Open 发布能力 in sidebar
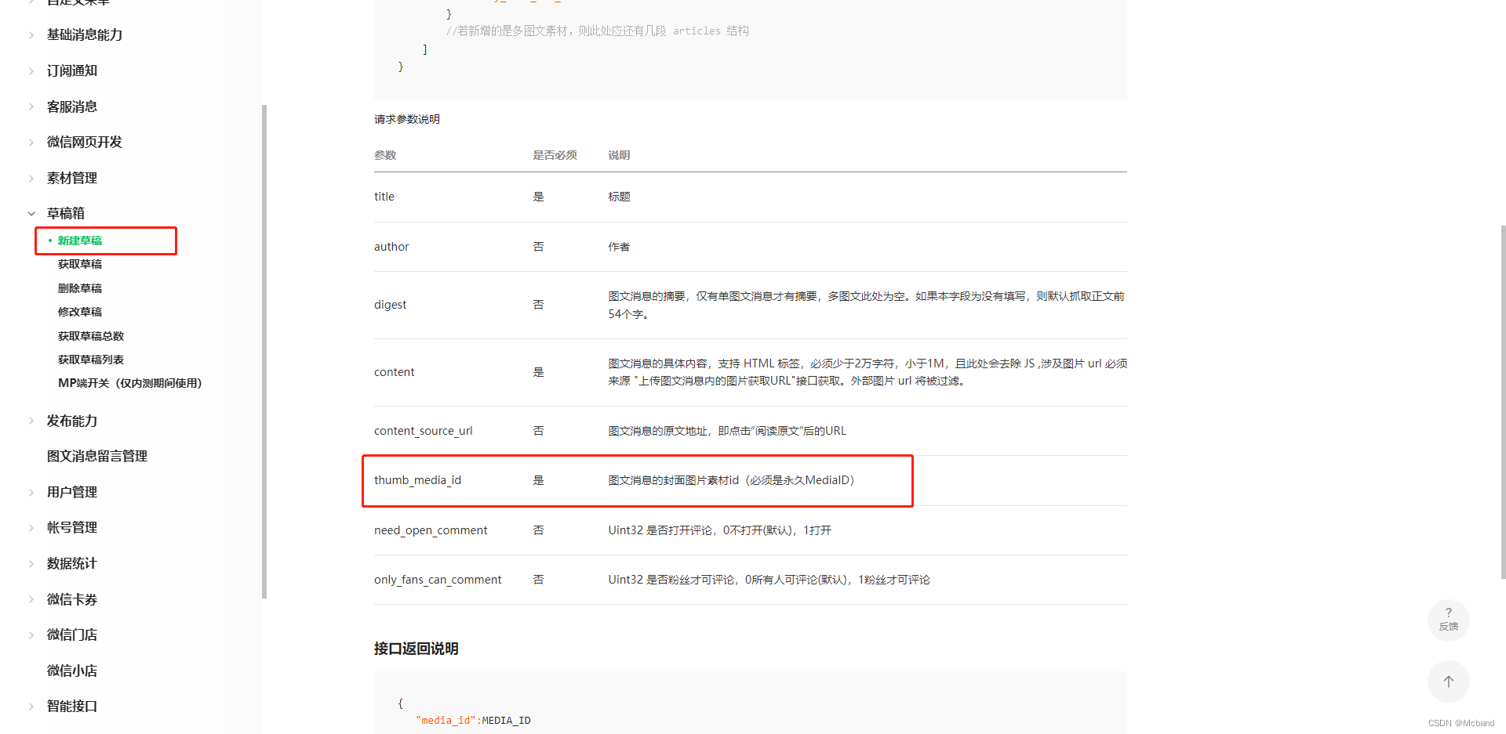The image size is (1506, 734). click(72, 421)
